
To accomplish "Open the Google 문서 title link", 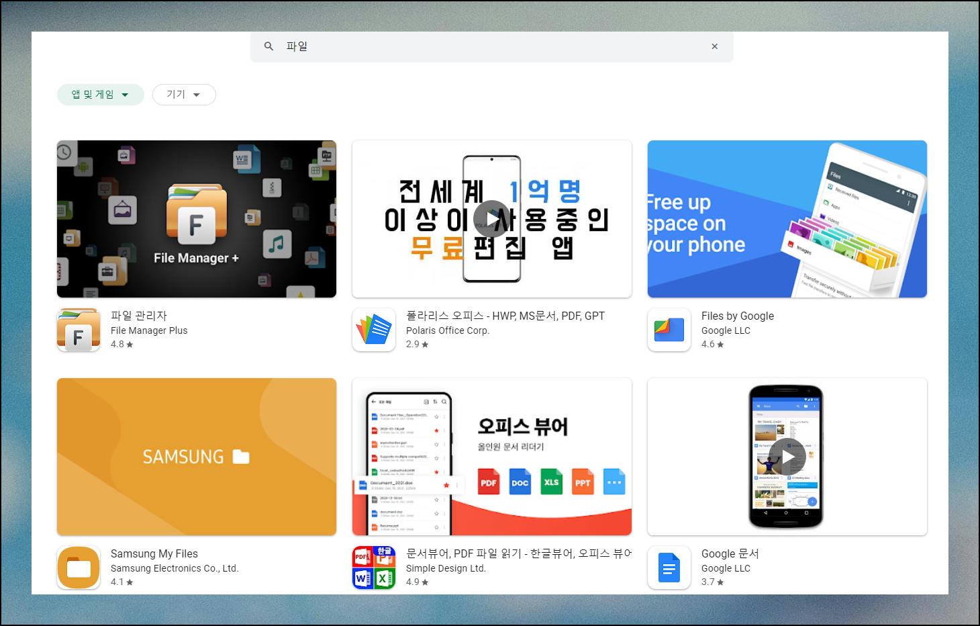I will tap(730, 553).
